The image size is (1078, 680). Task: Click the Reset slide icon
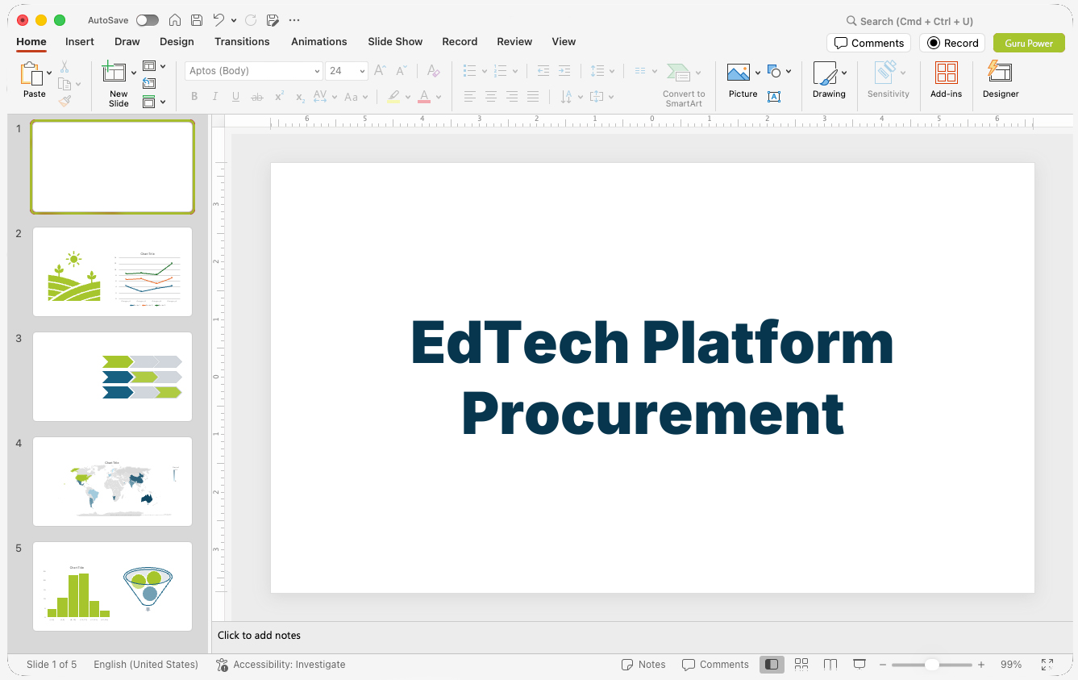pyautogui.click(x=149, y=83)
